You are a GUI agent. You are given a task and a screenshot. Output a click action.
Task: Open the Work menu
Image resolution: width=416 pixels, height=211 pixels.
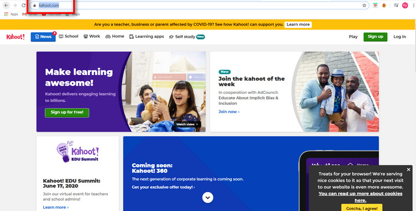92,37
